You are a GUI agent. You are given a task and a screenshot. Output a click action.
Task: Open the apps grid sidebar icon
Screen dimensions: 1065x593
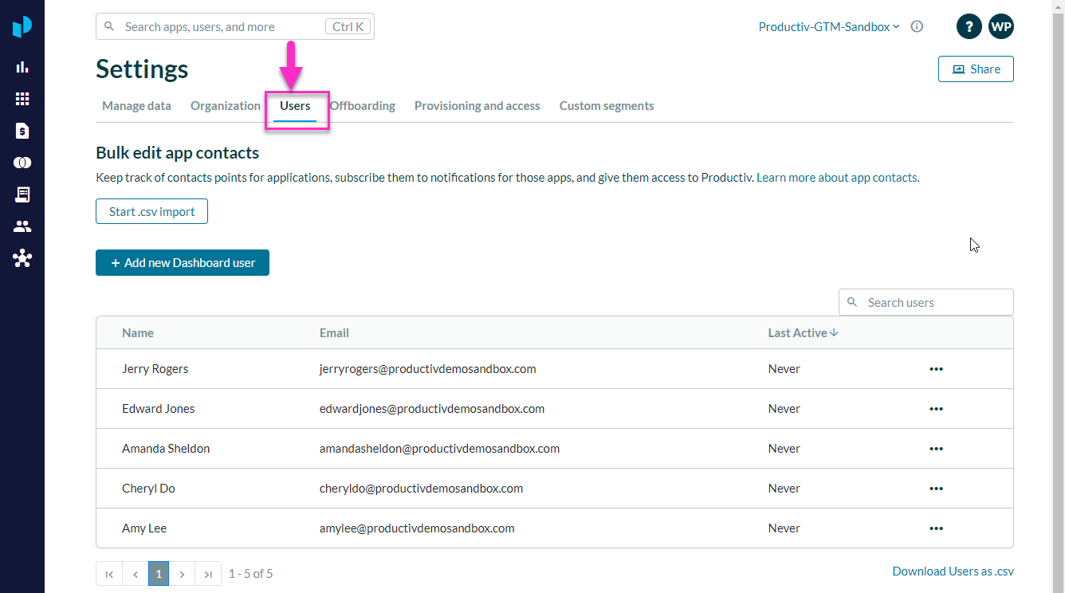pos(22,99)
